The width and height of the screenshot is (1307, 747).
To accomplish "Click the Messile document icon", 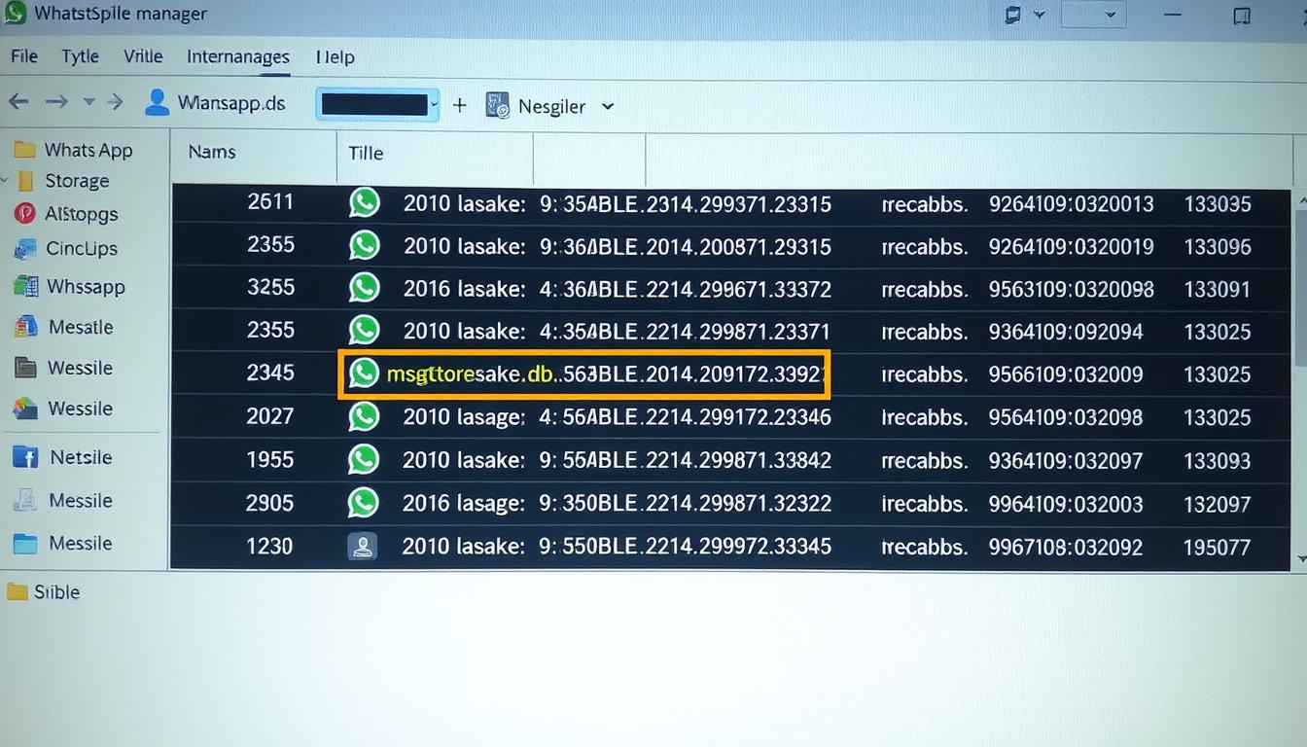I will click(25, 501).
